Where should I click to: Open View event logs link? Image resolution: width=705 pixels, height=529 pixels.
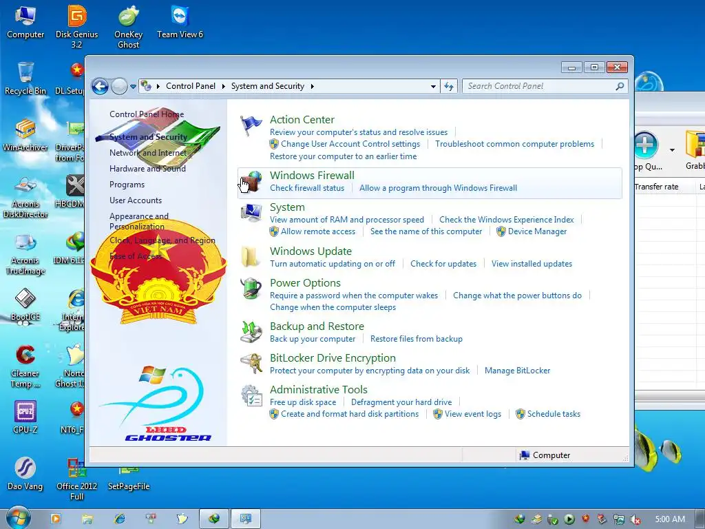click(473, 414)
